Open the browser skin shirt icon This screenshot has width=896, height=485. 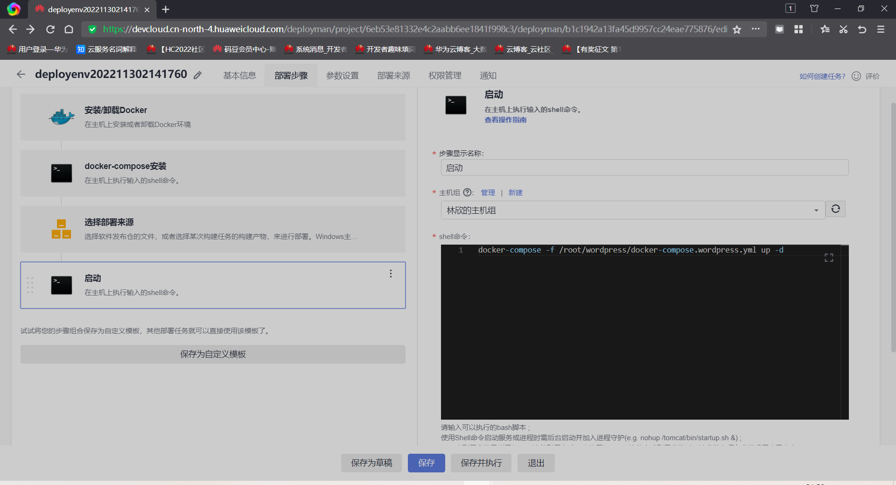pyautogui.click(x=814, y=8)
